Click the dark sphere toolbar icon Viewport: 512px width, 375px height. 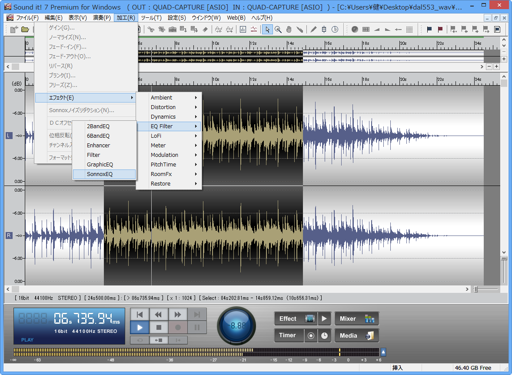[x=355, y=30]
